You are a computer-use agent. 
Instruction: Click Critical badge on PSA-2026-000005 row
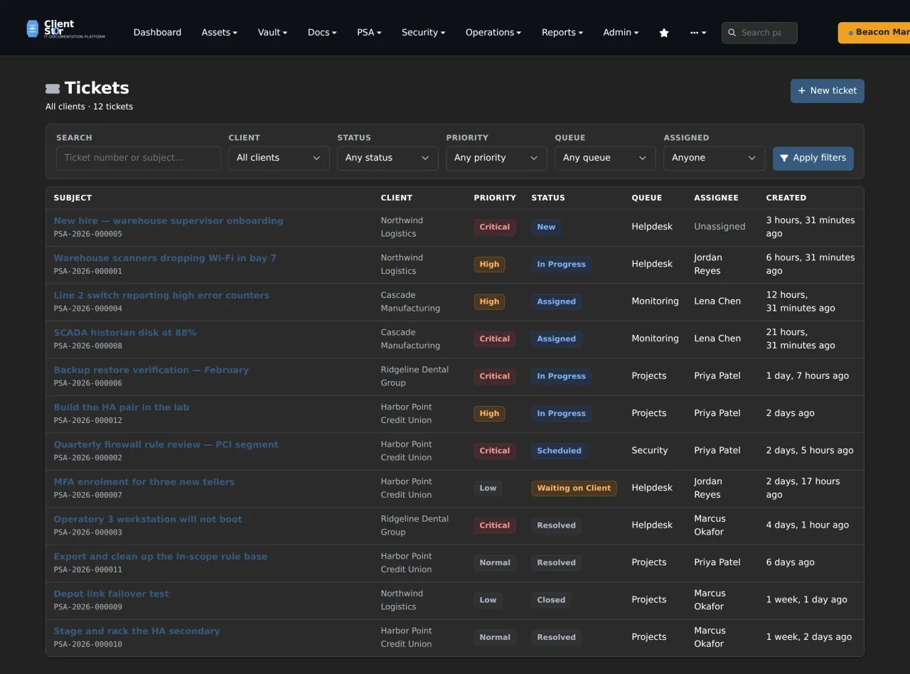click(x=495, y=227)
